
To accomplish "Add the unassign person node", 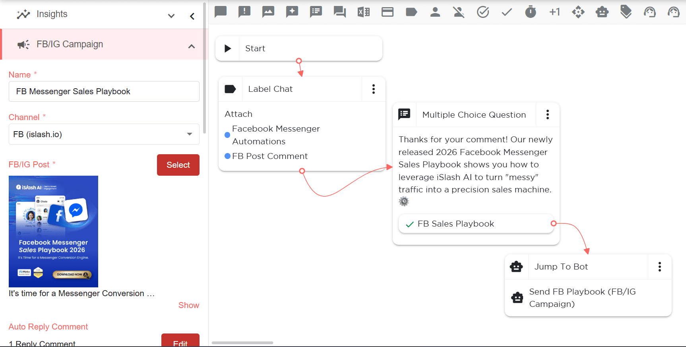I will pos(459,12).
